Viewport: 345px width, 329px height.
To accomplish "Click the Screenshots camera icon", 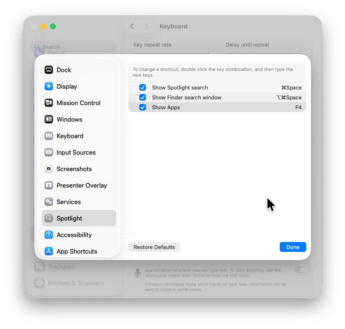I will [49, 169].
